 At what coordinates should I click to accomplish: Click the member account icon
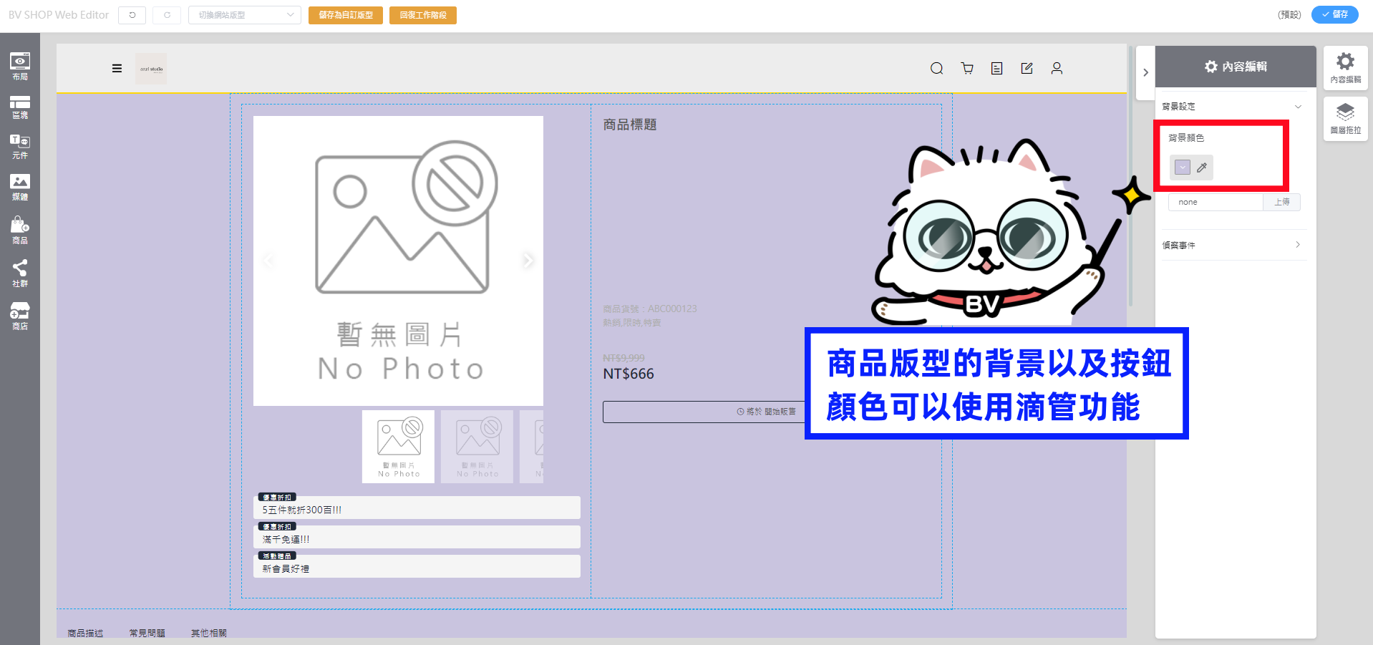1057,69
